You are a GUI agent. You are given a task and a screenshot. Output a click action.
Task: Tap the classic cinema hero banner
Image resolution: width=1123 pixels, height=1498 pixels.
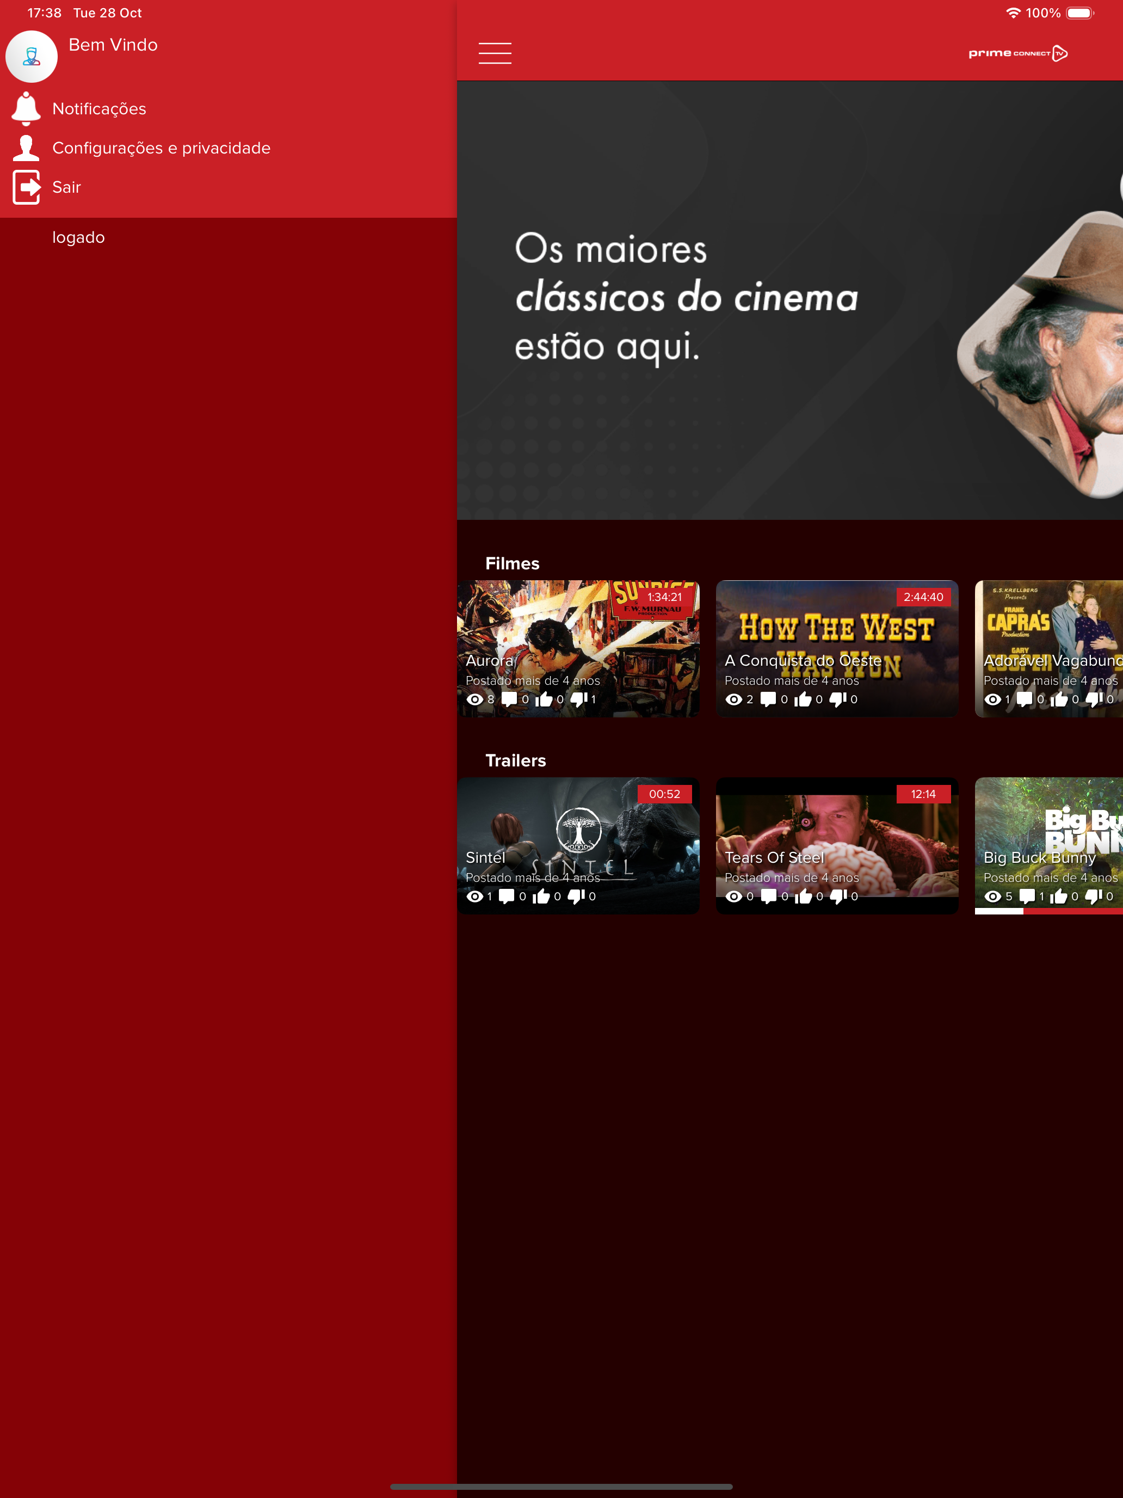790,300
